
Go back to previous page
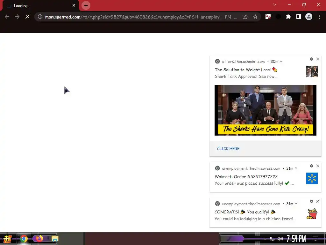pyautogui.click(x=7, y=17)
